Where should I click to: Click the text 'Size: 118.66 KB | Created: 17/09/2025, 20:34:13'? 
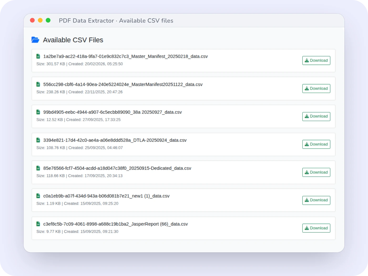click(x=79, y=176)
